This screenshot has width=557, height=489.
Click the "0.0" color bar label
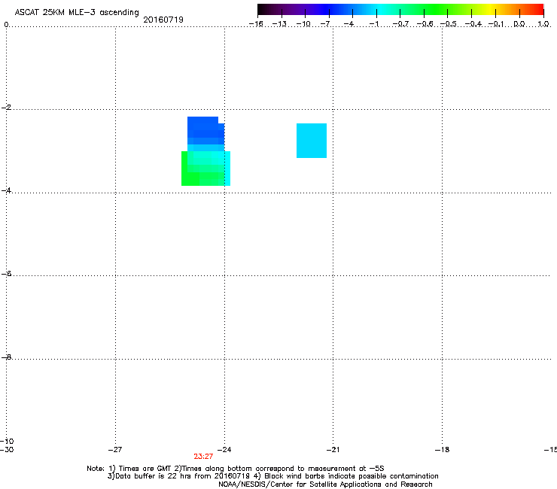pyautogui.click(x=519, y=24)
